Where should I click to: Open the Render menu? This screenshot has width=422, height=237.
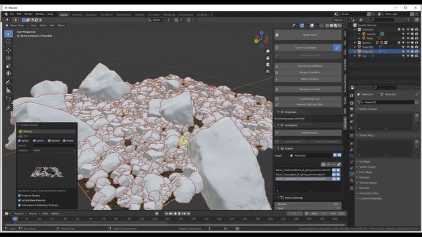[x=28, y=14]
